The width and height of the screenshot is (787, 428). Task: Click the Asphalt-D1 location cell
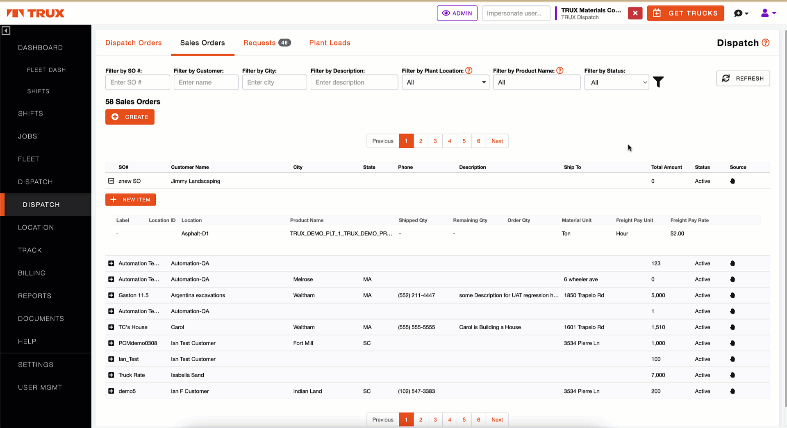pos(195,233)
